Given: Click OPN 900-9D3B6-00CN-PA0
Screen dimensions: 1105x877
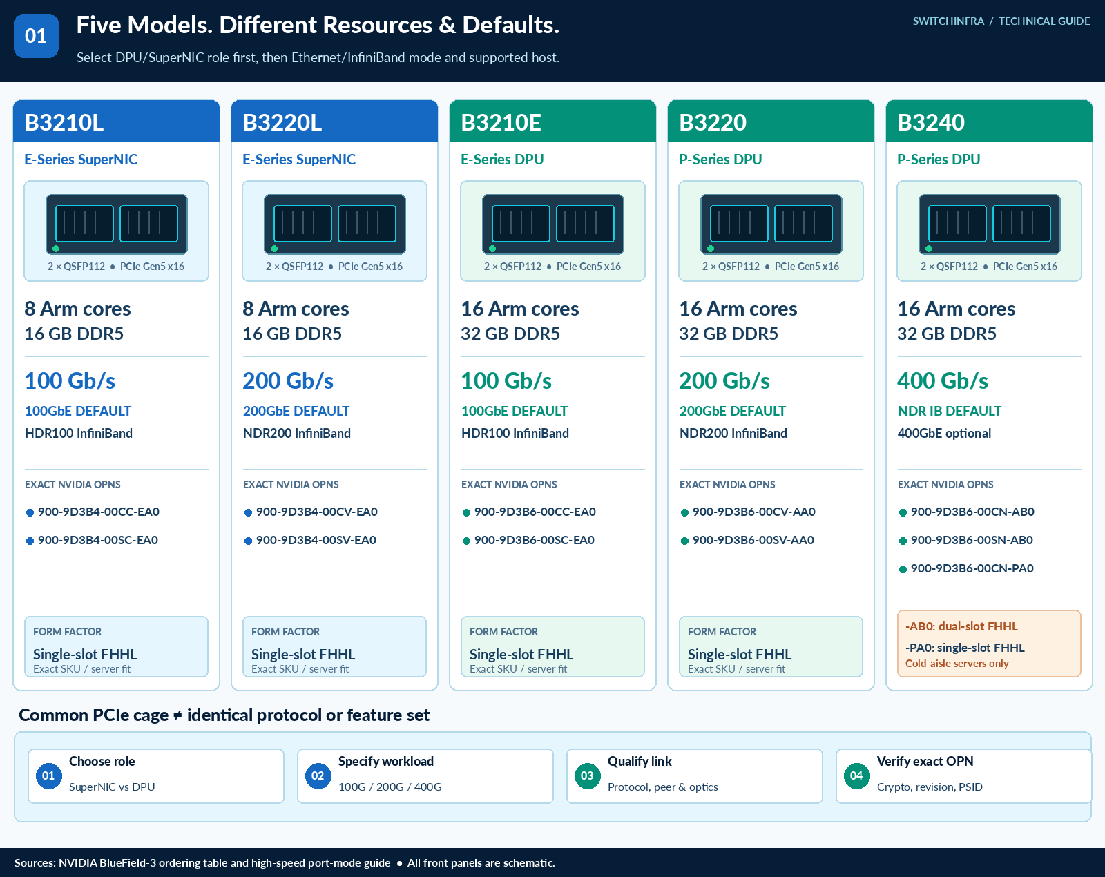Looking at the screenshot, I should click(x=972, y=568).
